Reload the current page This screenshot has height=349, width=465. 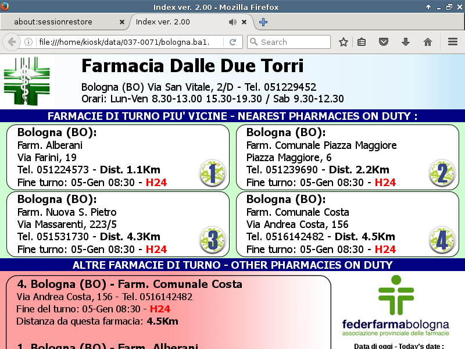tap(233, 42)
